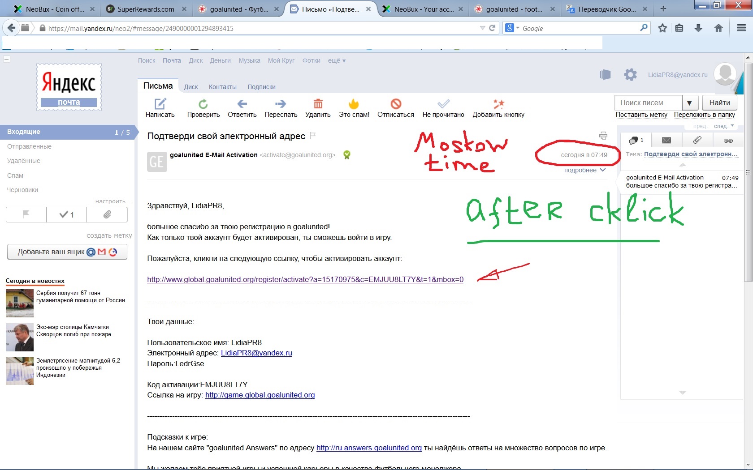Click the bookmark star icon

[662, 28]
